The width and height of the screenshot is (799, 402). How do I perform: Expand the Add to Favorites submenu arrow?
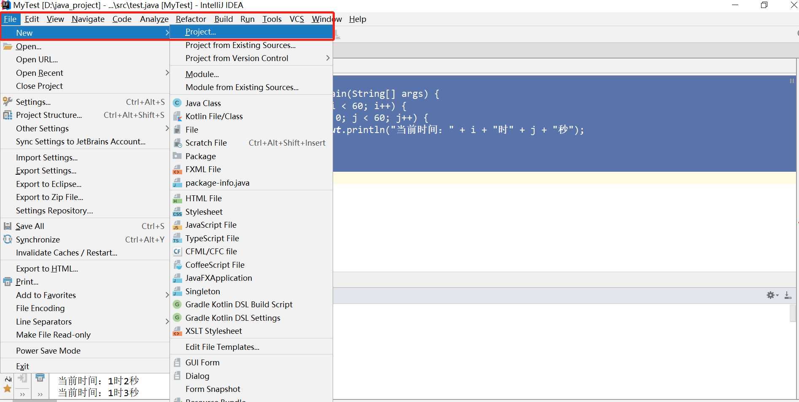[x=167, y=295]
